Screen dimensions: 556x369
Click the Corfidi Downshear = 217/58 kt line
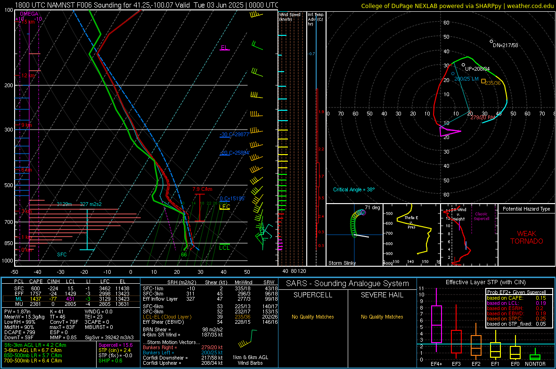[182, 358]
